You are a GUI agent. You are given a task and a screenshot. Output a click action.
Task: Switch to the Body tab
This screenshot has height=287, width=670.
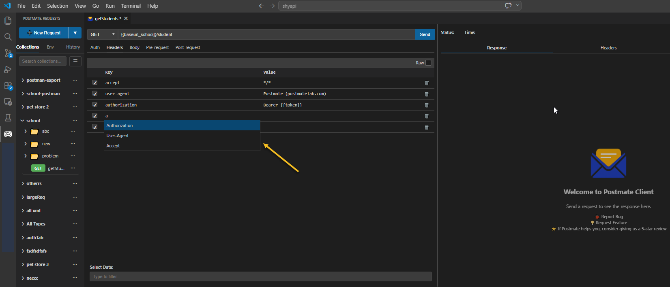(x=134, y=47)
